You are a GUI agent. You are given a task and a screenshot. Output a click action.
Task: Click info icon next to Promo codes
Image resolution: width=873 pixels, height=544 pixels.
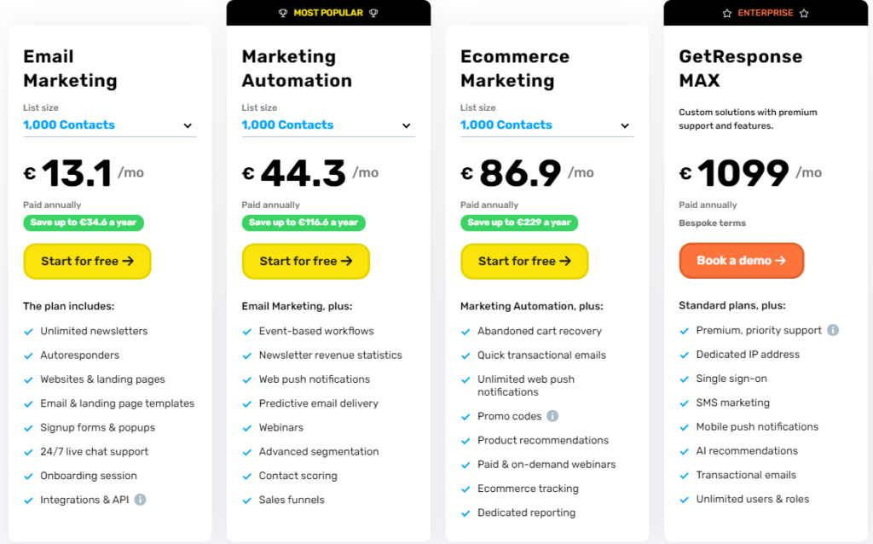(552, 416)
